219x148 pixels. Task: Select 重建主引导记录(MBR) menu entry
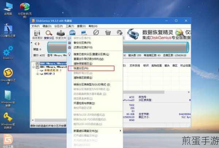(x=95, y=59)
